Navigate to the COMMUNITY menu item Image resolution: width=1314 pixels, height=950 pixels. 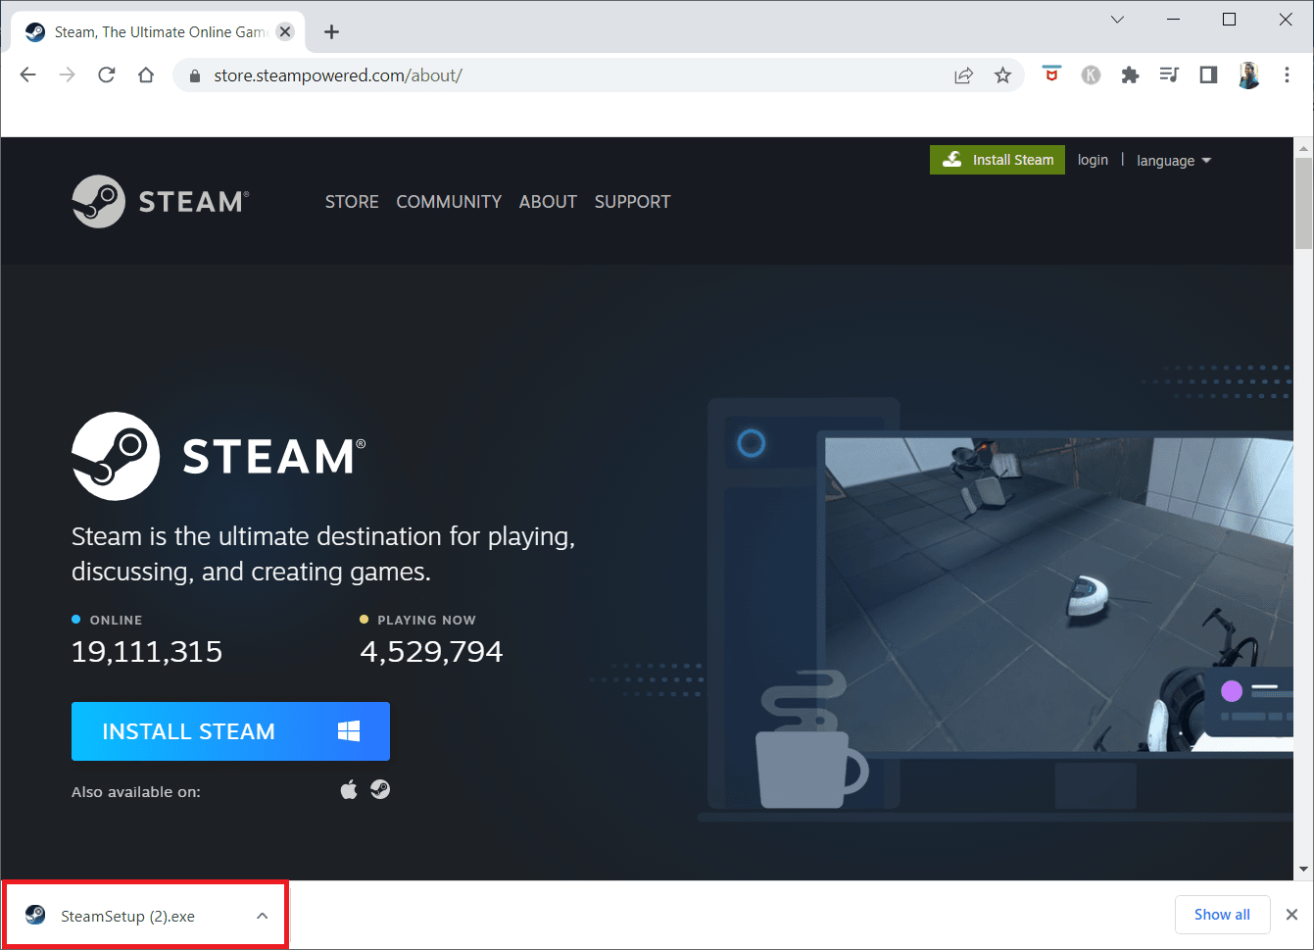point(449,201)
